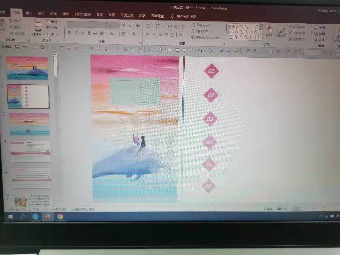Open the Select (选择) dropdown
Screen dimensions: 340x255
pos(320,40)
